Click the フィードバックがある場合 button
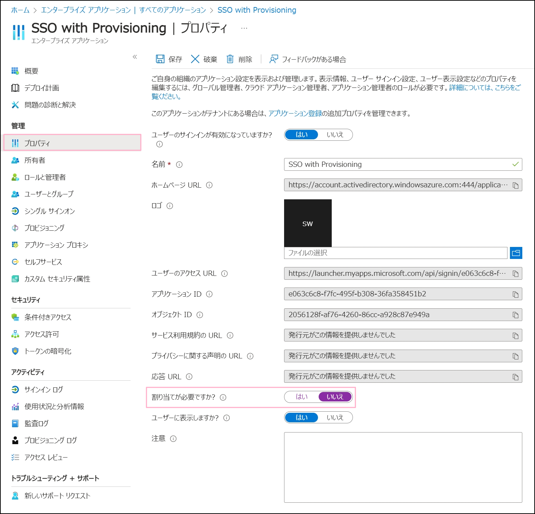The image size is (535, 514). pyautogui.click(x=308, y=59)
